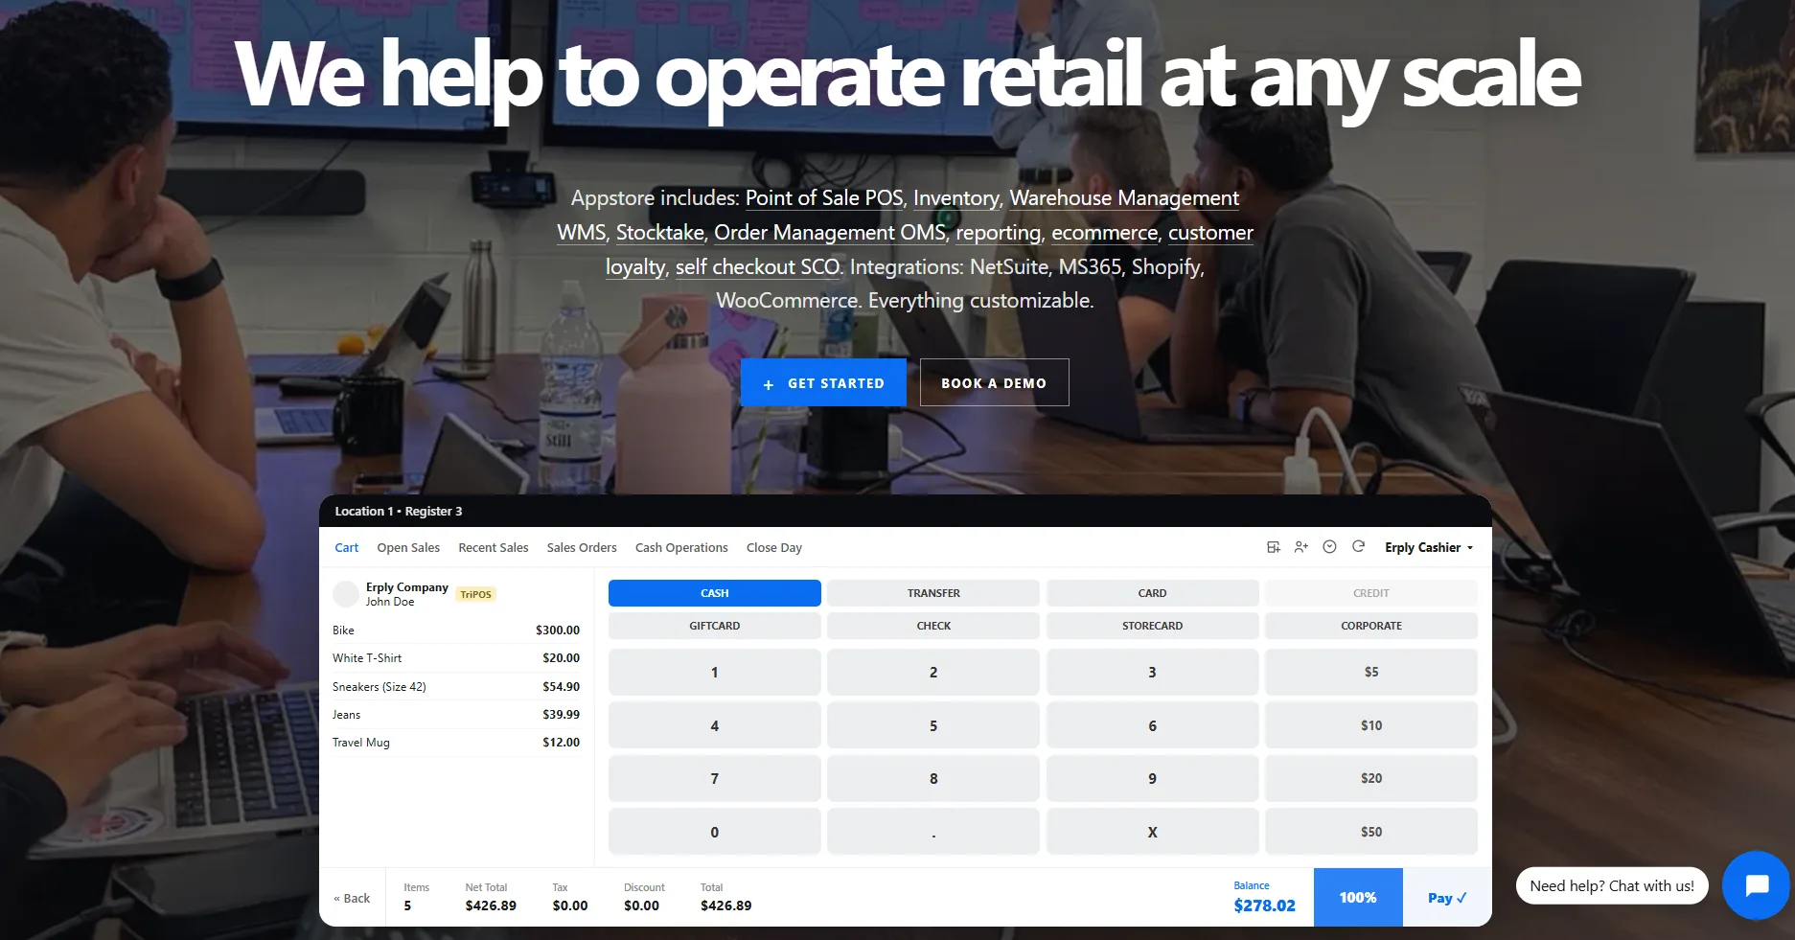Click the refresh icon in POS toolbar
1795x940 pixels.
(x=1358, y=546)
